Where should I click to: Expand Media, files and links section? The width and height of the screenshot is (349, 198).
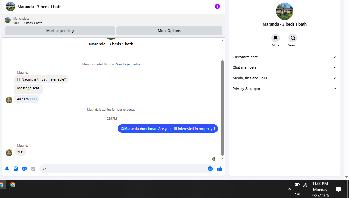tap(284, 78)
